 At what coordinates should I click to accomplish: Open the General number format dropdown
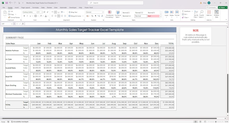[102, 12]
